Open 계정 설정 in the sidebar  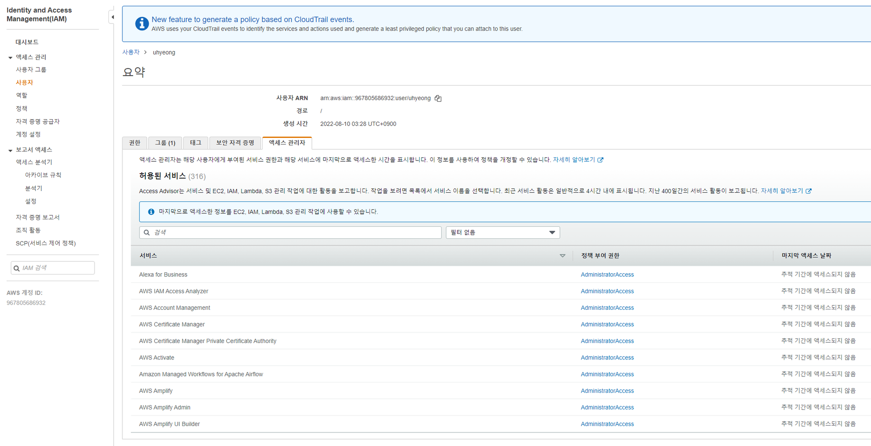[28, 134]
